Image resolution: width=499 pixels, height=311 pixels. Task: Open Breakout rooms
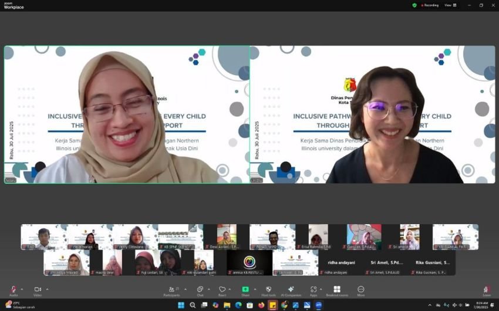tap(336, 289)
